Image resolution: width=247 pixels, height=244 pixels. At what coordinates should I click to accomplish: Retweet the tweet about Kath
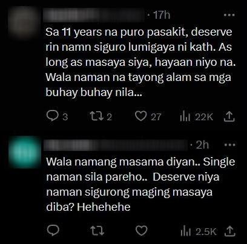point(100,117)
